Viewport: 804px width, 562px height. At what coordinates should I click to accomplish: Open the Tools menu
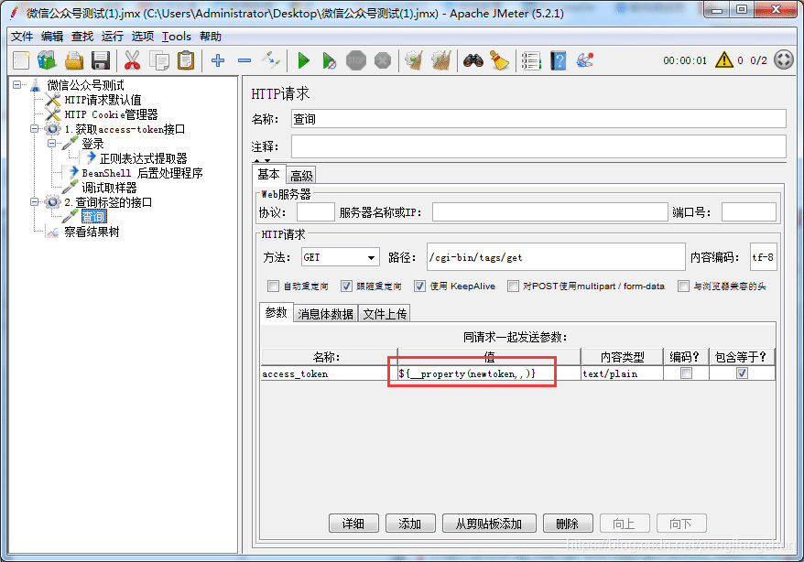pos(177,37)
